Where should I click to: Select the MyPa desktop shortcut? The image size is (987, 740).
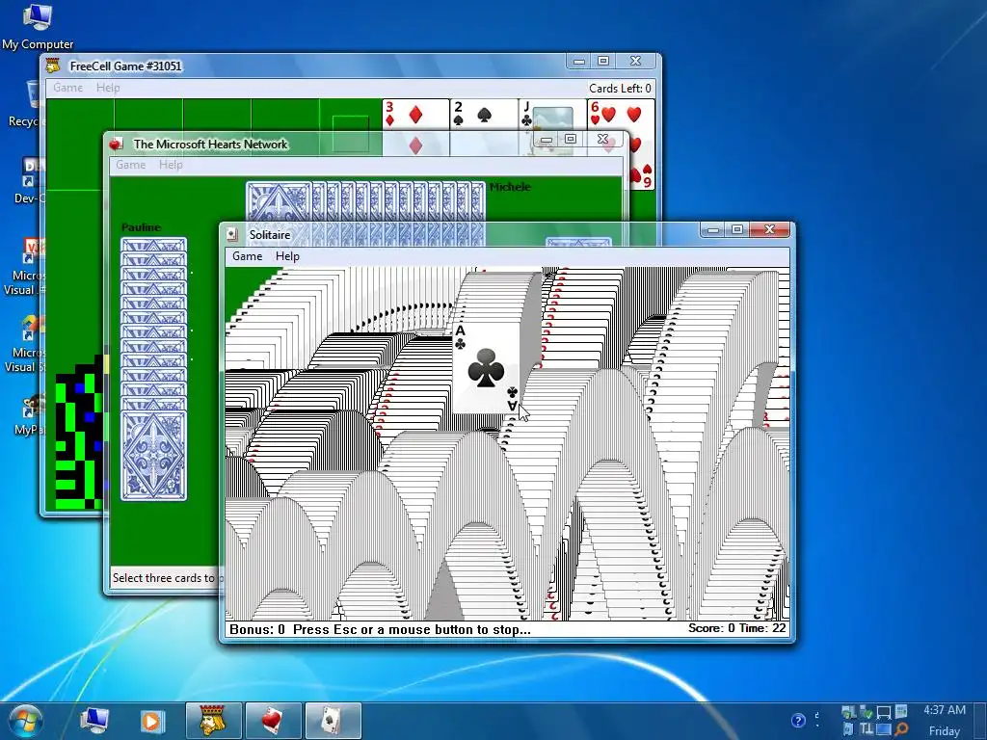(x=30, y=415)
